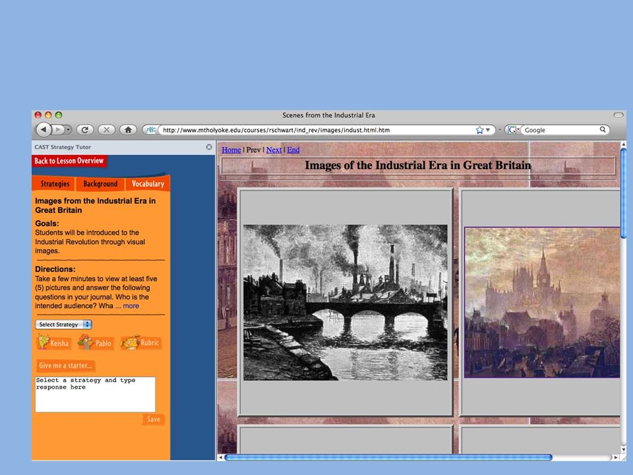
Task: Open the Vocabulary tab
Action: [148, 184]
